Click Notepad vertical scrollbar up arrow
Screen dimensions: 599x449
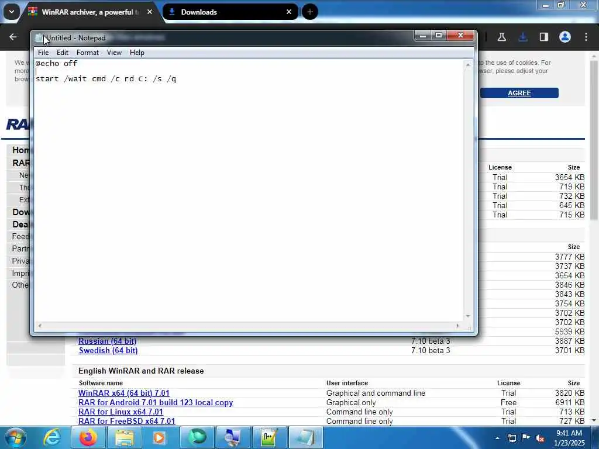(468, 65)
